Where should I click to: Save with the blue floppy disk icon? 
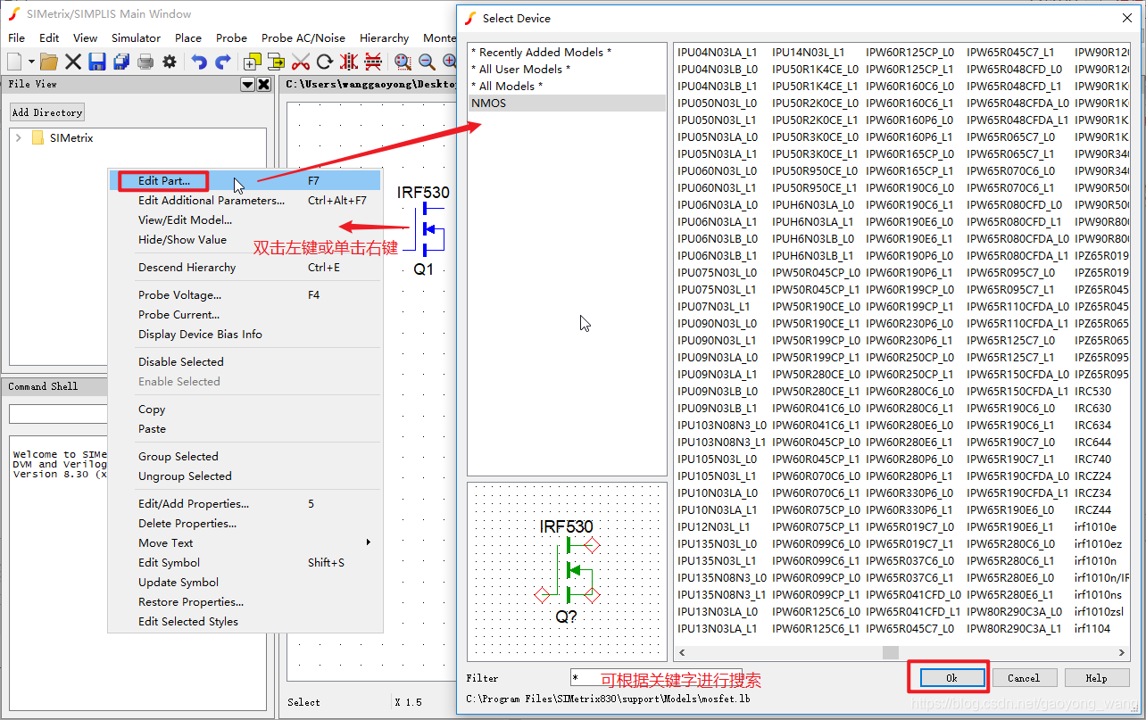pos(97,62)
